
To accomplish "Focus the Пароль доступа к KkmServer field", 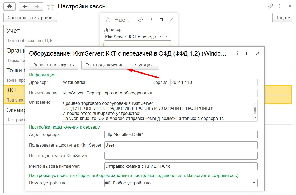I will (181, 156).
